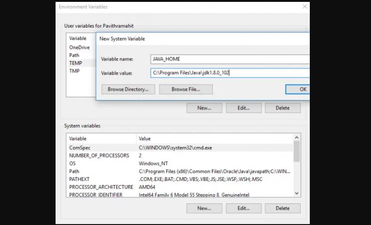Select the TEMP user variable

click(76, 63)
